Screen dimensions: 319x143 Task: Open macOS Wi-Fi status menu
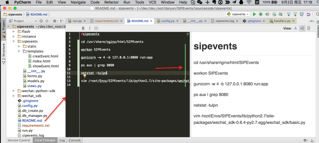[248, 2]
